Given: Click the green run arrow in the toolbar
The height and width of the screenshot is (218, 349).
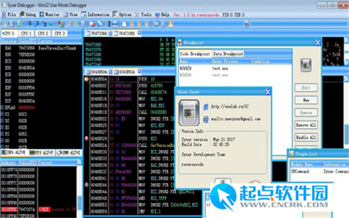Looking at the screenshot, I should point(51,24).
